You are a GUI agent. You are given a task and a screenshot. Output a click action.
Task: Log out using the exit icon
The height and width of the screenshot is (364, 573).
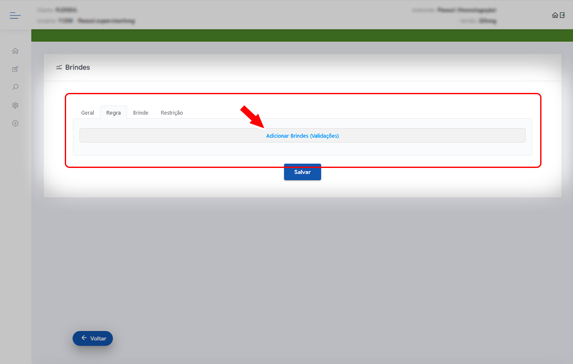pos(562,15)
